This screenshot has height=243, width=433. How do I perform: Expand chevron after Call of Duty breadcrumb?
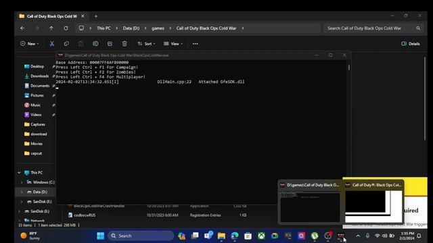pos(242,28)
